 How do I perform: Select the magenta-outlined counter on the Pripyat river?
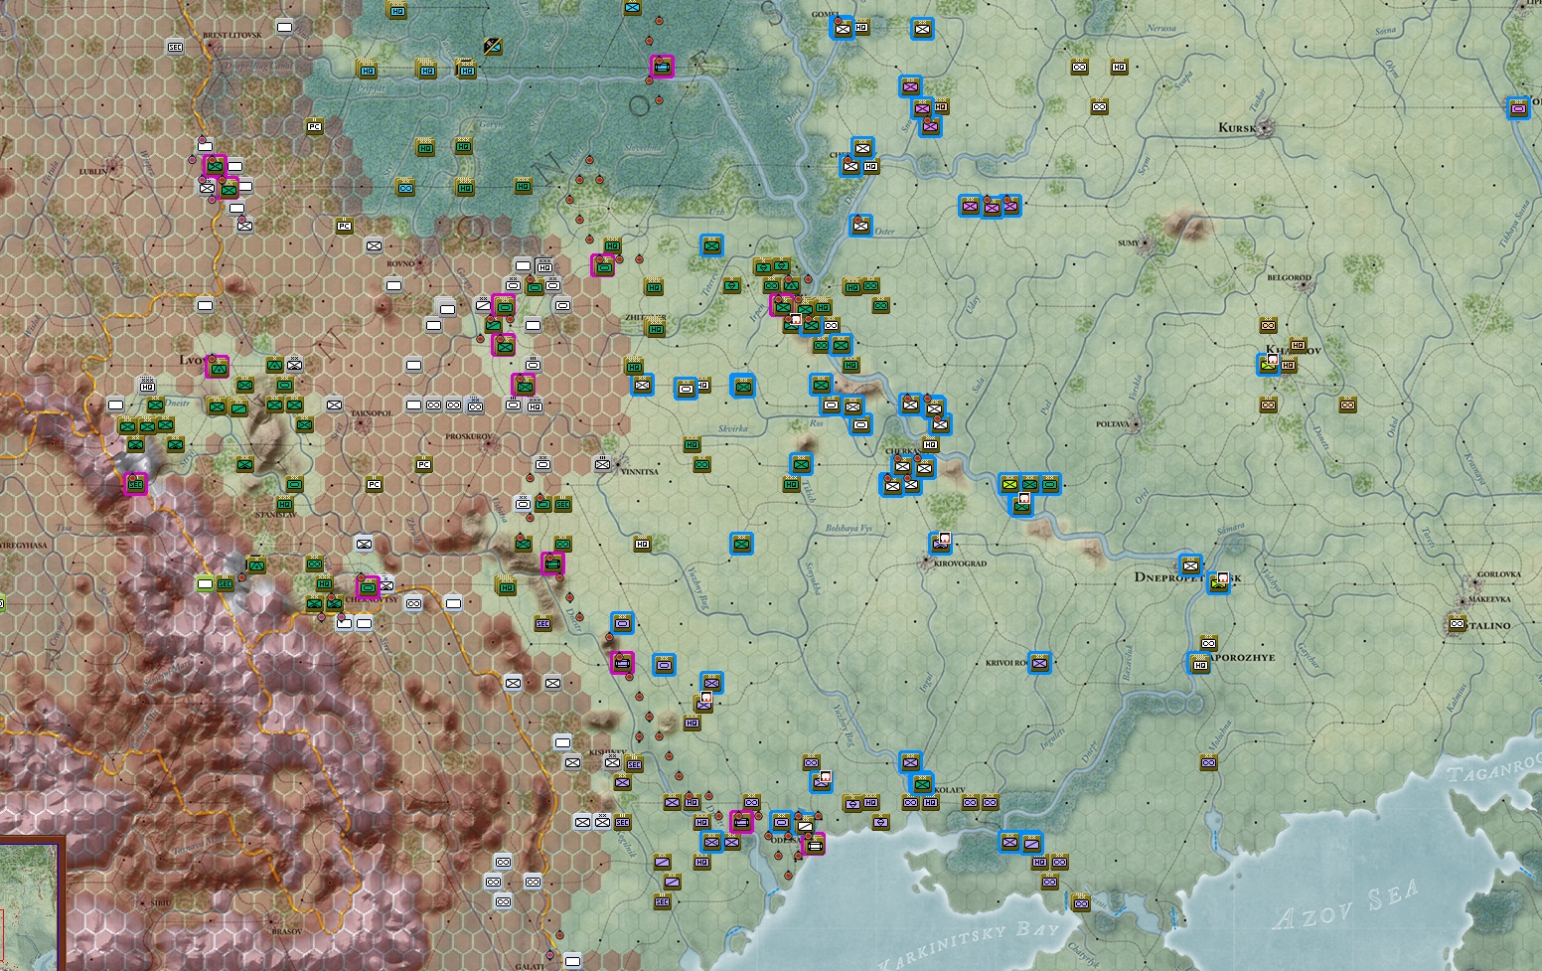point(663,67)
